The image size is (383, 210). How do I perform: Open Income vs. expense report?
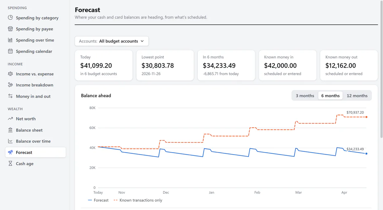point(36,74)
